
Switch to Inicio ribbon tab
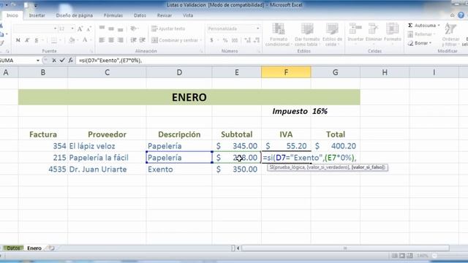(12, 15)
